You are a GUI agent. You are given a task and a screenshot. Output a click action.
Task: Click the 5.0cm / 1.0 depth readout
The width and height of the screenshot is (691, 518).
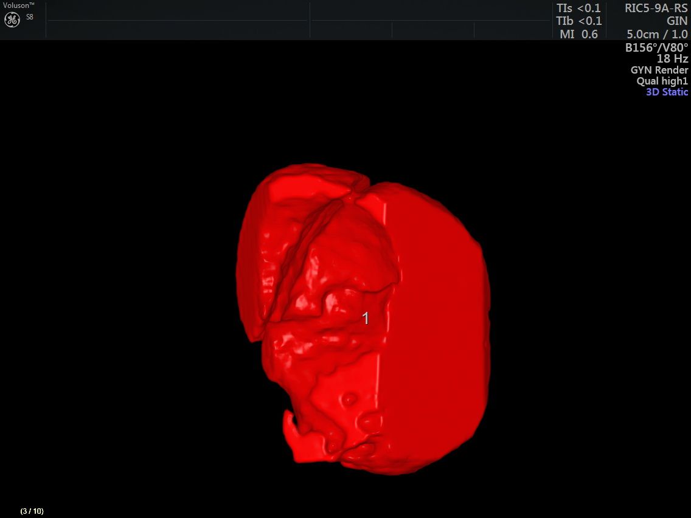click(657, 35)
